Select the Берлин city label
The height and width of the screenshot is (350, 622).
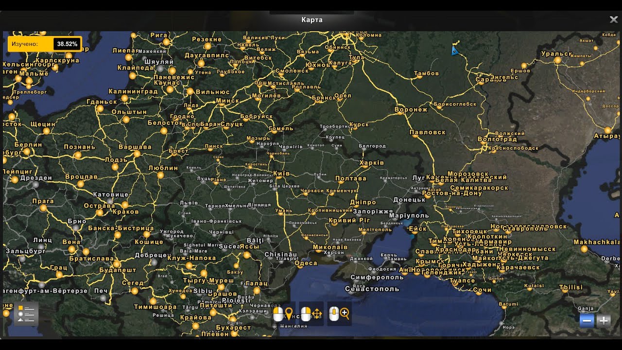click(x=28, y=145)
